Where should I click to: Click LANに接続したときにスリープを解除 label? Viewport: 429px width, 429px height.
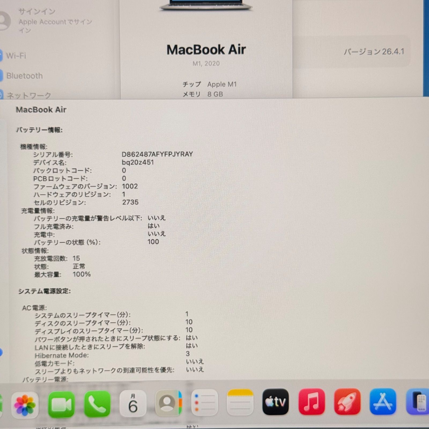pyautogui.click(x=90, y=347)
